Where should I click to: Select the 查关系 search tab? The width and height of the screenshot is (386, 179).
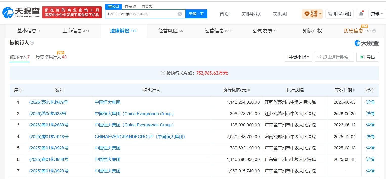(x=147, y=7)
